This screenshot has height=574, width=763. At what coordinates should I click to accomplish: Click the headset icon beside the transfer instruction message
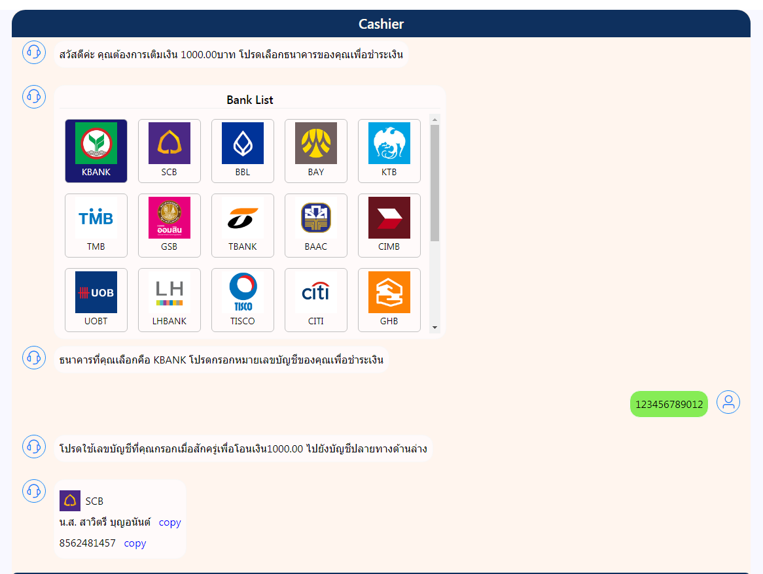point(34,447)
